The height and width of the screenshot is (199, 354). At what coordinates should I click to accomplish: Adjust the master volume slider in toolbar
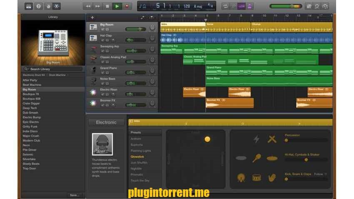[286, 6]
